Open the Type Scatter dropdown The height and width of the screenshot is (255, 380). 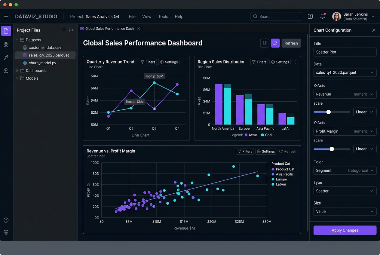(345, 191)
